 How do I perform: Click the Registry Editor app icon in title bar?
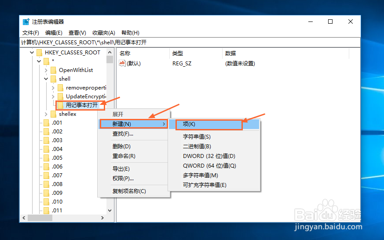point(26,22)
